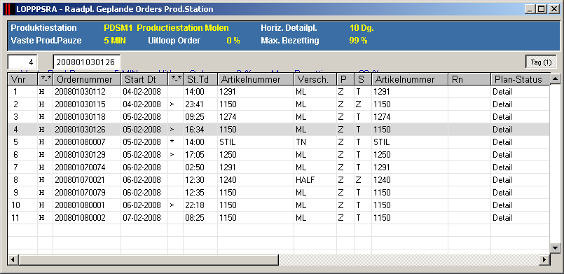Minimize the LOPPPSRA window
The height and width of the screenshot is (274, 564).
coord(530,10)
